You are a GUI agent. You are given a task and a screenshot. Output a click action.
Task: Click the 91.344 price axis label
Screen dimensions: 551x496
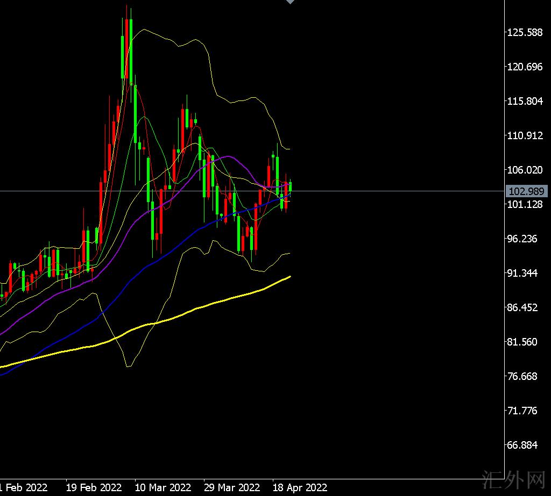pyautogui.click(x=522, y=273)
